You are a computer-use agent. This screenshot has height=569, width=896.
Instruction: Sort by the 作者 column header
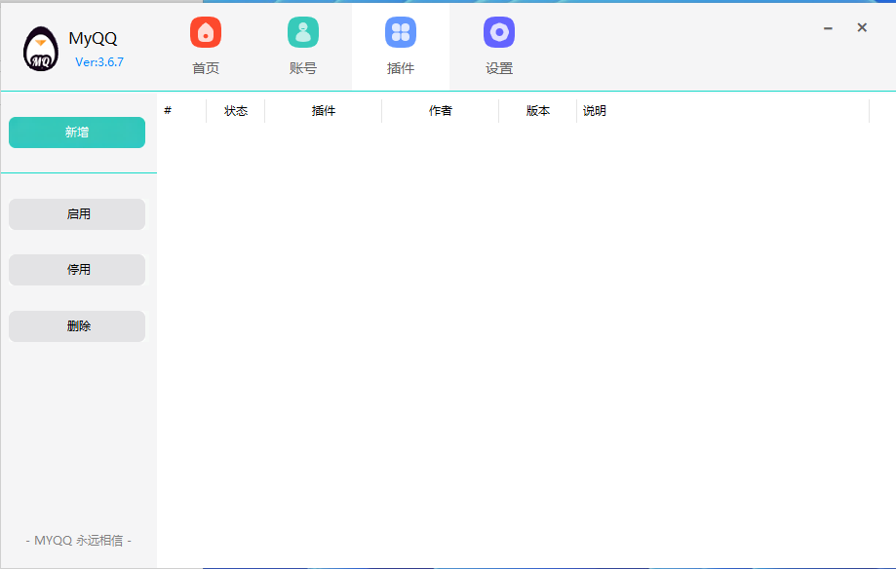pos(441,111)
